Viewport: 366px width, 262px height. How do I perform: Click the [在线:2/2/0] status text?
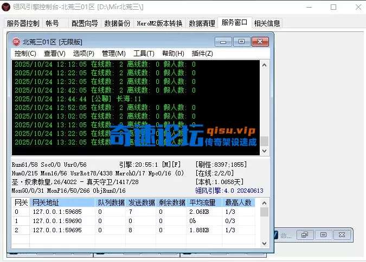click(x=215, y=173)
